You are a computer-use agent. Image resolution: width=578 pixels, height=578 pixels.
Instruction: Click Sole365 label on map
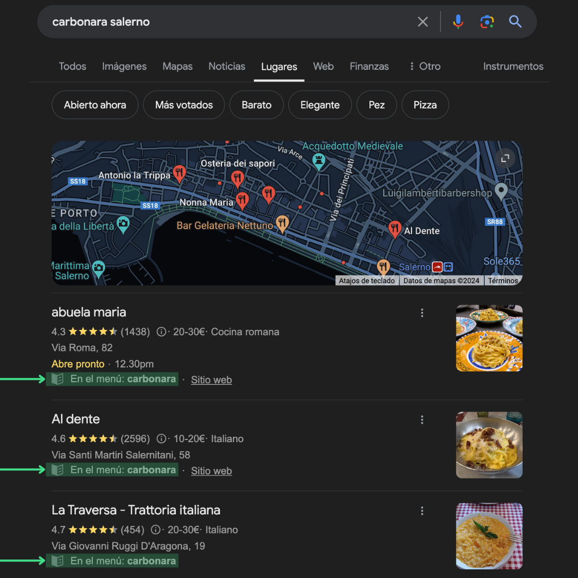501,261
